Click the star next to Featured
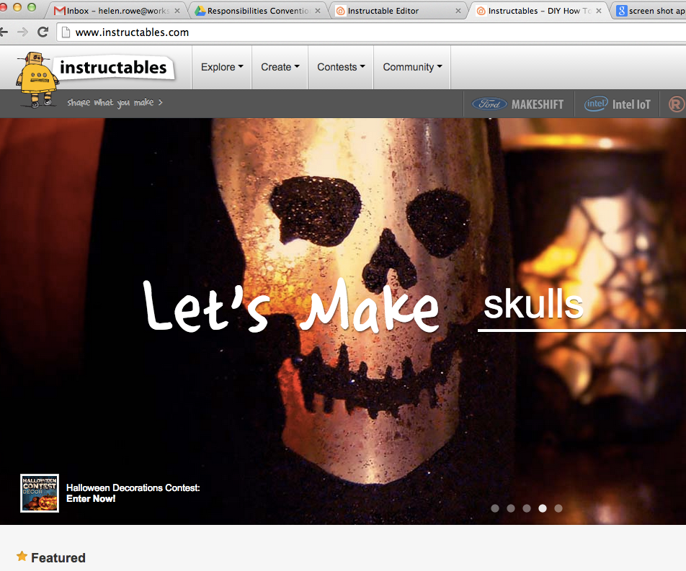The width and height of the screenshot is (686, 571). coord(22,557)
